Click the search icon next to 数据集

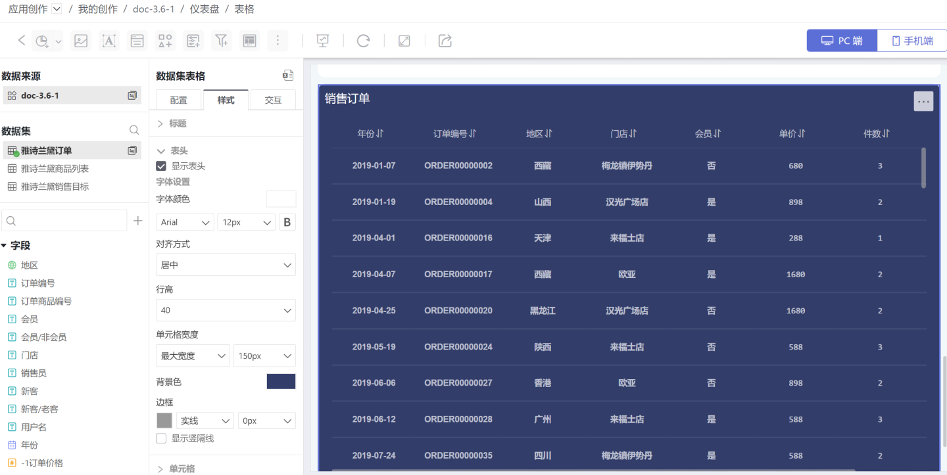click(x=134, y=130)
